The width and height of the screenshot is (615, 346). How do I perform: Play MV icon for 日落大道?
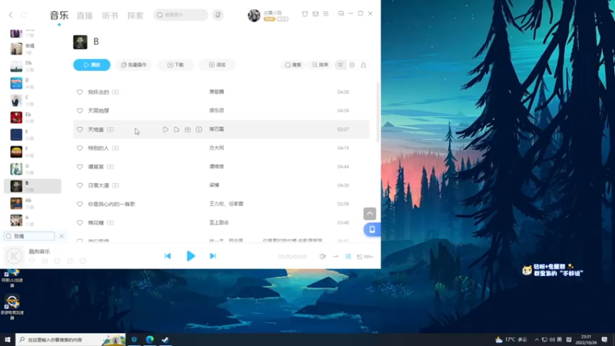pos(115,185)
